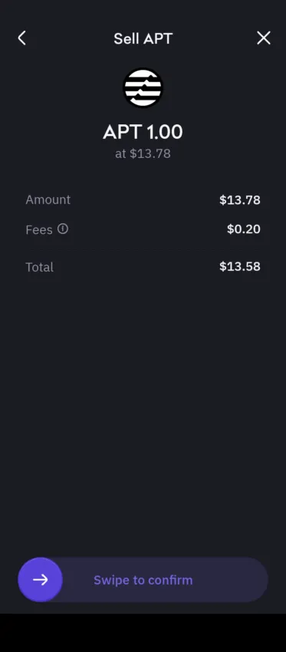Click the empty area below the Total row
Viewport: 286px width, 652px height.
[143, 412]
